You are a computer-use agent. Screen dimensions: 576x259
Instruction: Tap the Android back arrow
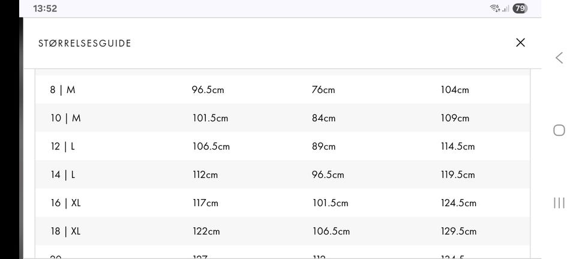[x=559, y=58]
